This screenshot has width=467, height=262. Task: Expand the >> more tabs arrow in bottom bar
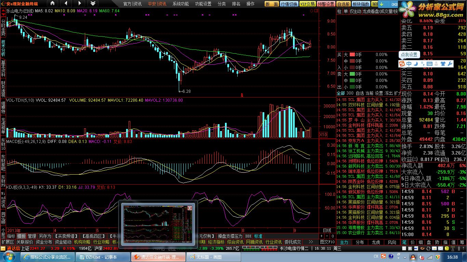(x=311, y=242)
